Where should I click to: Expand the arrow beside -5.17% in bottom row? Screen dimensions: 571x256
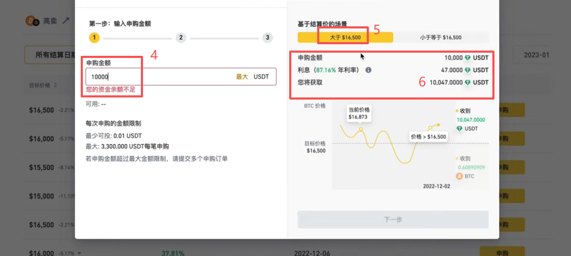coord(79,253)
